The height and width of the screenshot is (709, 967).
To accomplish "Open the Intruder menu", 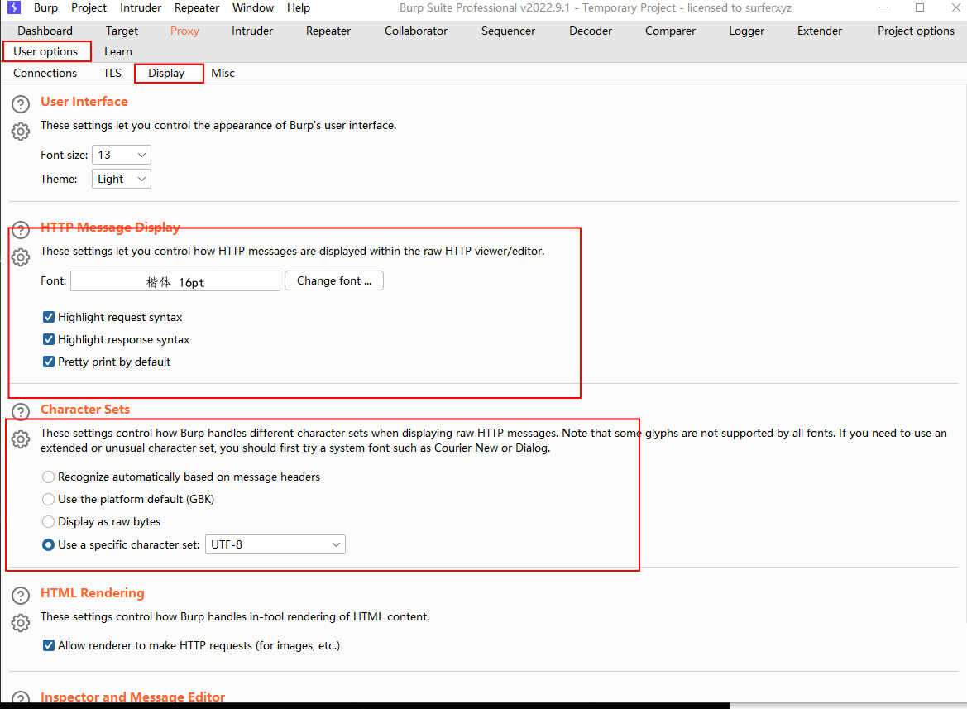I will point(141,8).
